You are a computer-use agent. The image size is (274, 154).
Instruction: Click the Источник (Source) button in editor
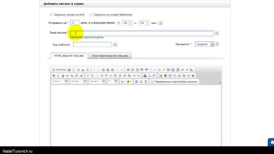[x=59, y=70]
